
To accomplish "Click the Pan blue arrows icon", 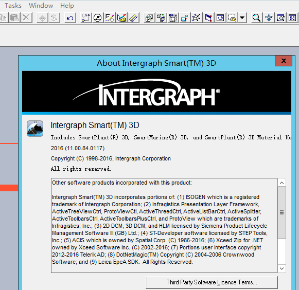I will click(269, 18).
